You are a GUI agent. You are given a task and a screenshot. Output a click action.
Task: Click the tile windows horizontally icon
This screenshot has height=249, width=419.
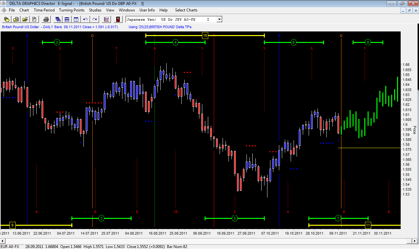point(67,19)
